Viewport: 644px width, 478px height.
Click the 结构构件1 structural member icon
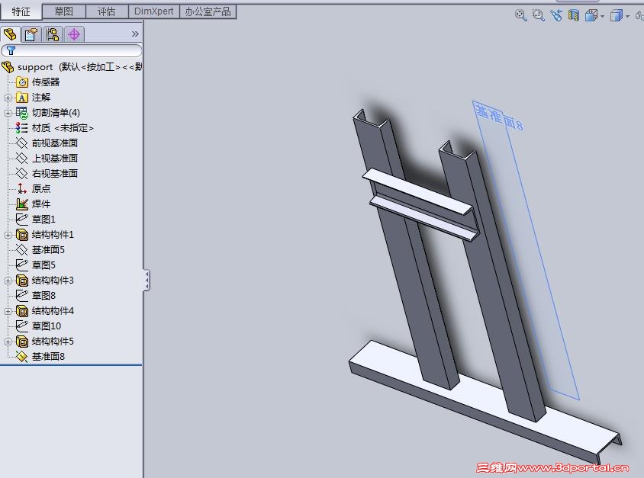(22, 235)
